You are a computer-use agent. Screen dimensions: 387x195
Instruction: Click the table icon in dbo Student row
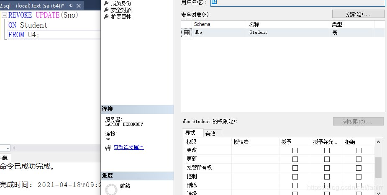click(x=187, y=33)
